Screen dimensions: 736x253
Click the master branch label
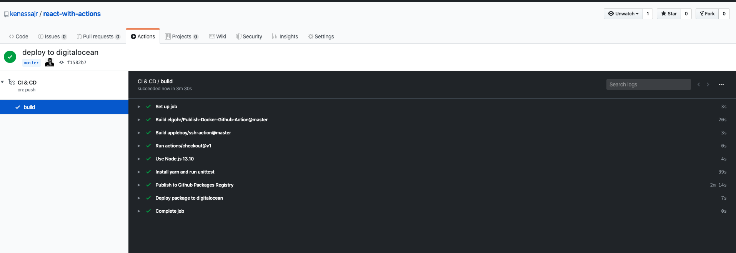32,63
